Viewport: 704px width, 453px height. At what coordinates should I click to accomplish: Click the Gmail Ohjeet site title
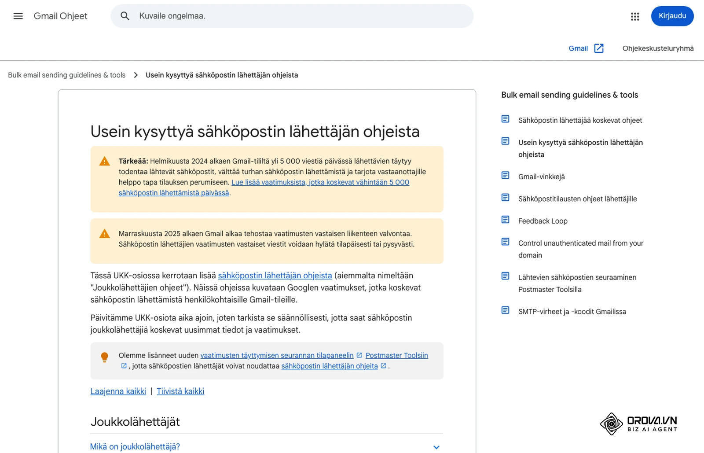(x=61, y=16)
